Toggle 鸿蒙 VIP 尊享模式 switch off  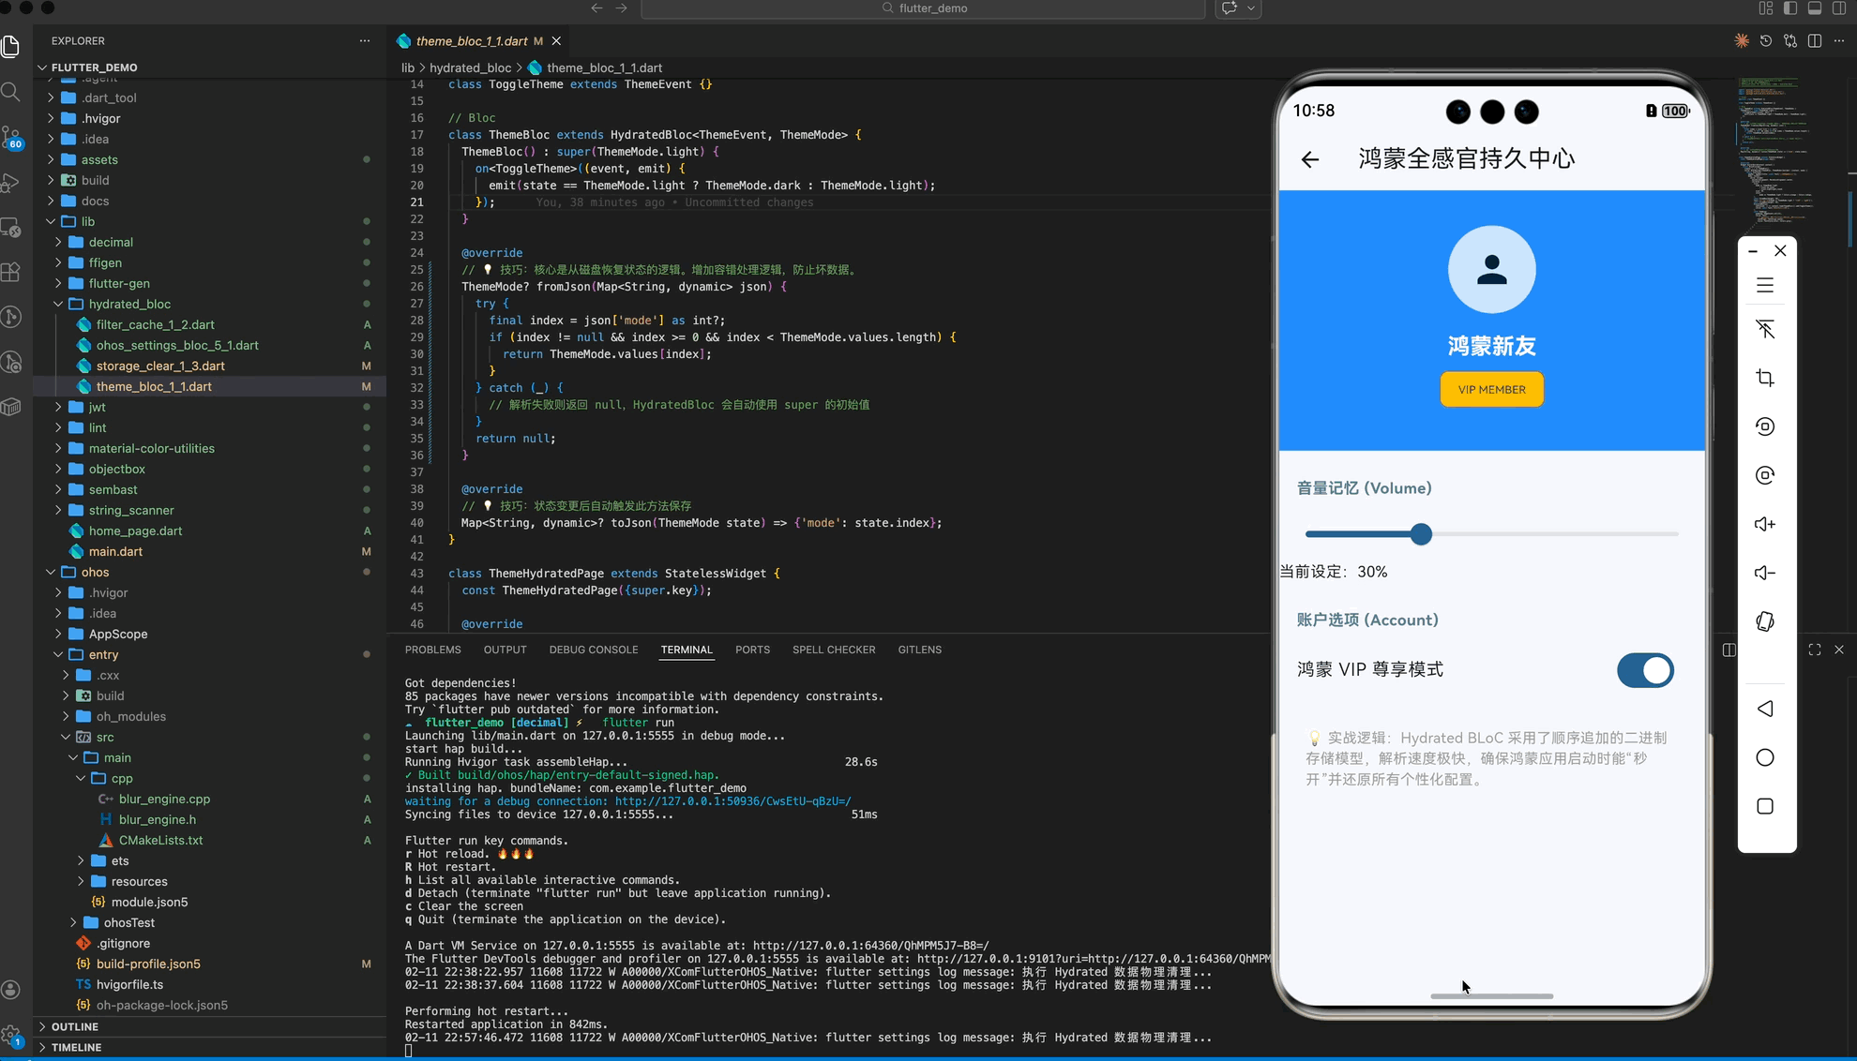tap(1644, 670)
